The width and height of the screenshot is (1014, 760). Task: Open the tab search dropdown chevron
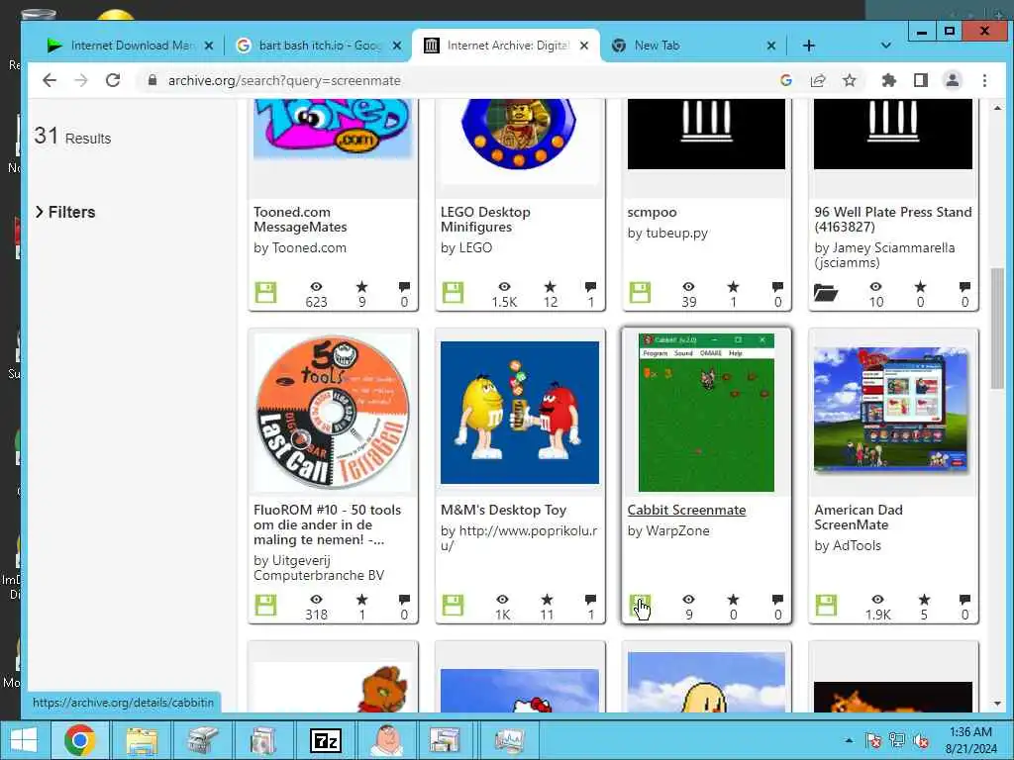point(886,46)
